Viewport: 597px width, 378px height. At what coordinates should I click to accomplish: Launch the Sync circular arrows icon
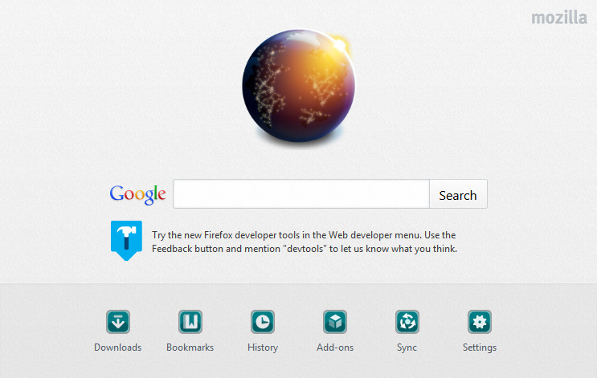(x=407, y=323)
